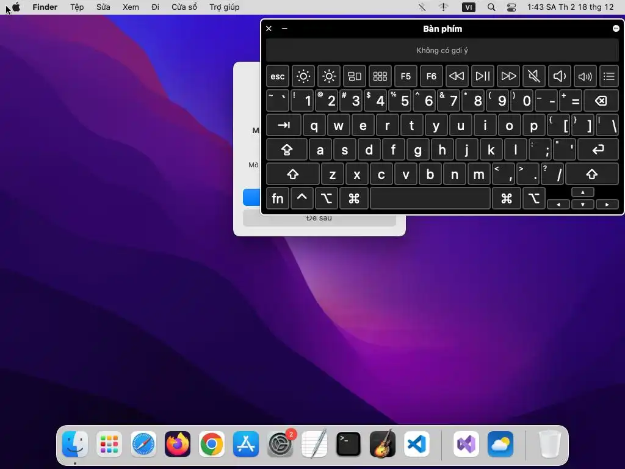Tap the down arrow key
This screenshot has height=469, width=625.
(x=583, y=204)
